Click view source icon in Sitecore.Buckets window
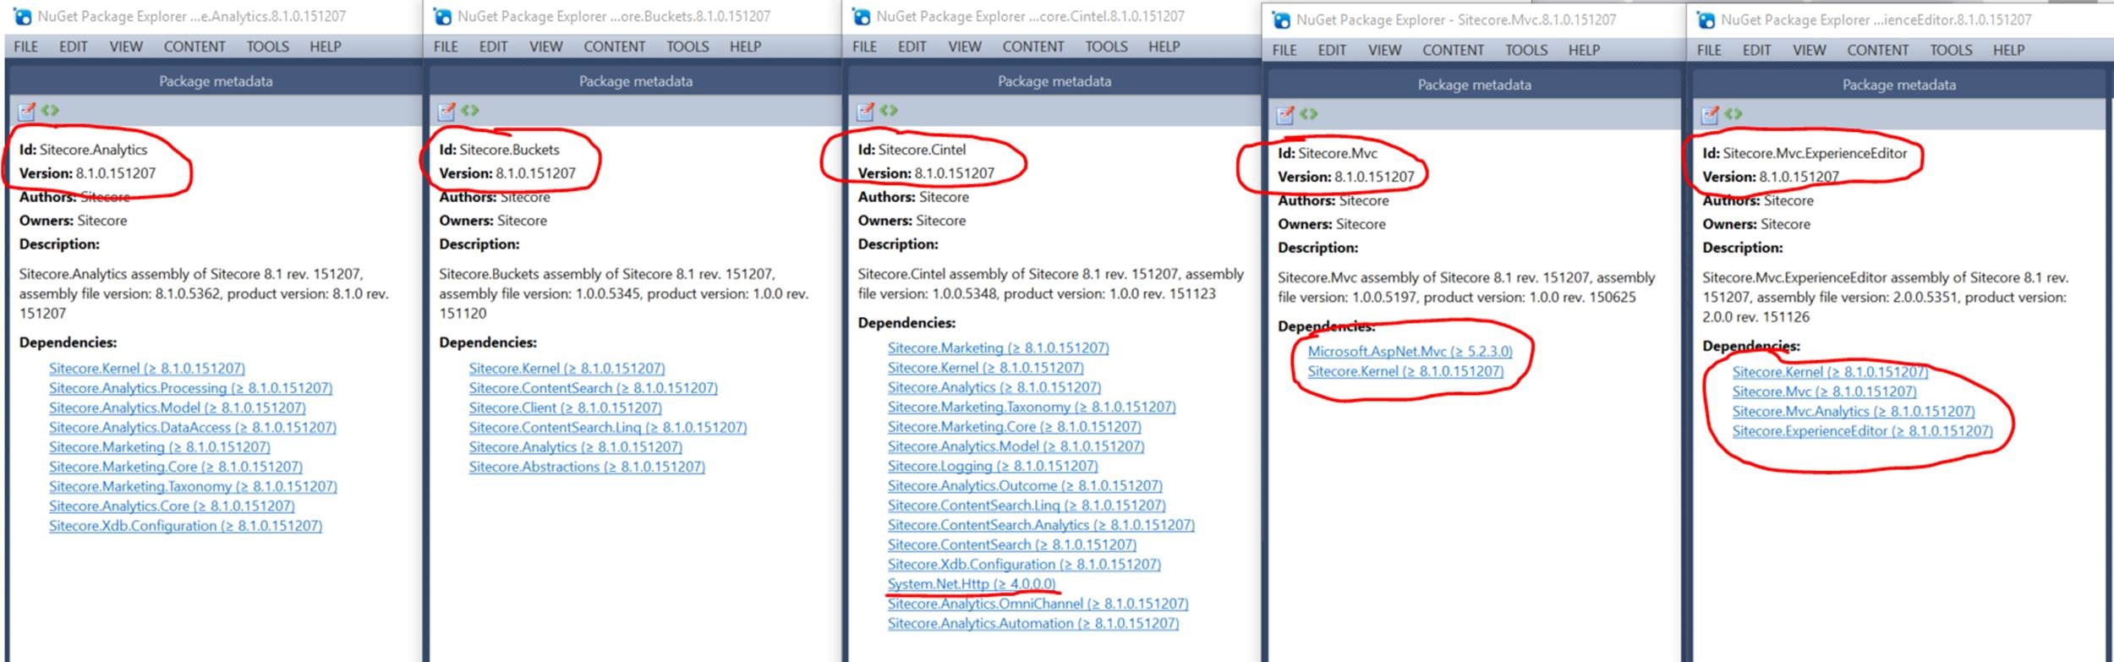Viewport: 2114px width, 662px height. coord(470,110)
